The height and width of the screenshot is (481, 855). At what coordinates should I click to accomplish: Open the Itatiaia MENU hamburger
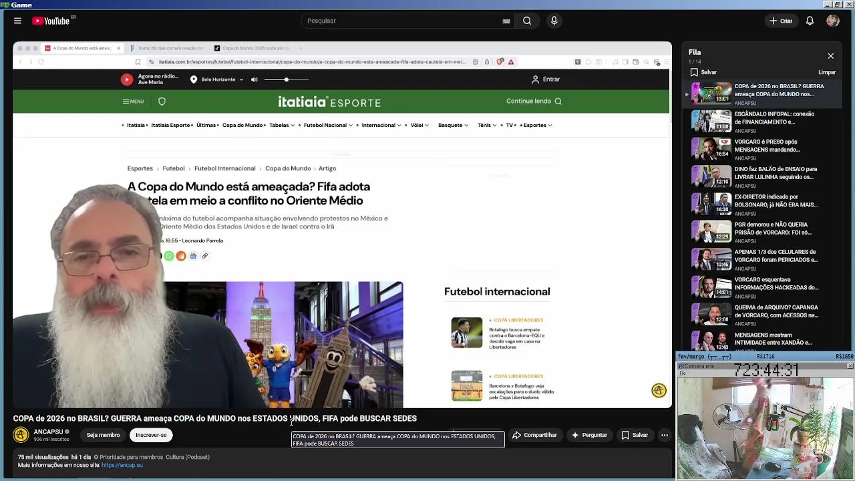tap(133, 102)
